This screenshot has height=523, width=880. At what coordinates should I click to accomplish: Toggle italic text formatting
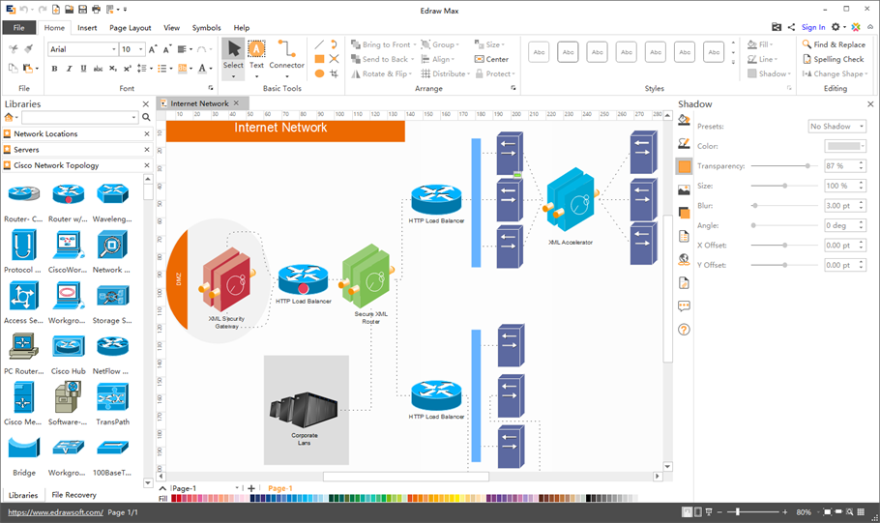69,69
